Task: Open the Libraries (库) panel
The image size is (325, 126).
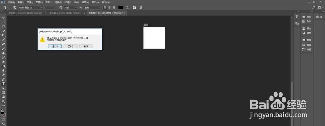Action: [x=319, y=17]
